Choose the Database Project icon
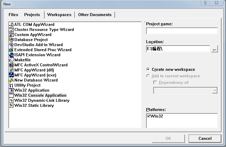Screen dimensions: 226x147 point(12,40)
